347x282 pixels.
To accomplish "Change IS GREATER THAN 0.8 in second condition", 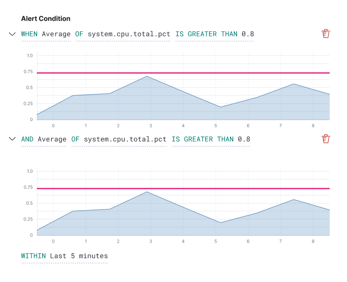I will pos(211,139).
